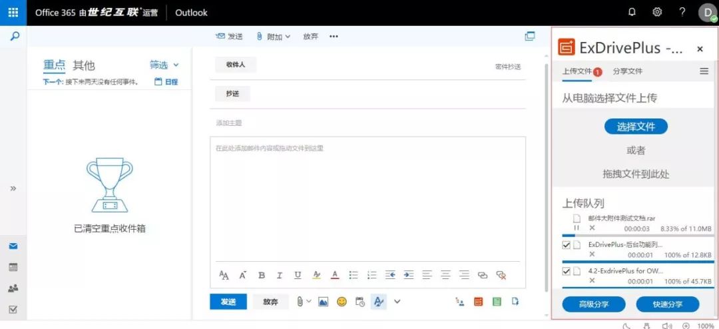This screenshot has width=719, height=329.
Task: Toggle italic formatting
Action: point(280,275)
